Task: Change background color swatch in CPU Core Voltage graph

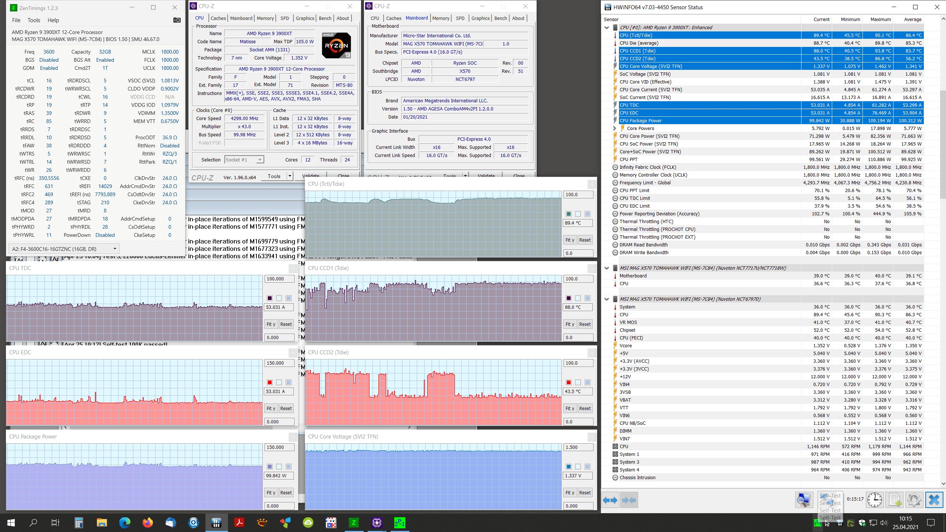Action: 578,467
